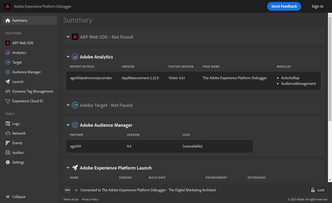Open the Privacy Policy link
The width and height of the screenshot is (332, 203).
[x=90, y=199]
